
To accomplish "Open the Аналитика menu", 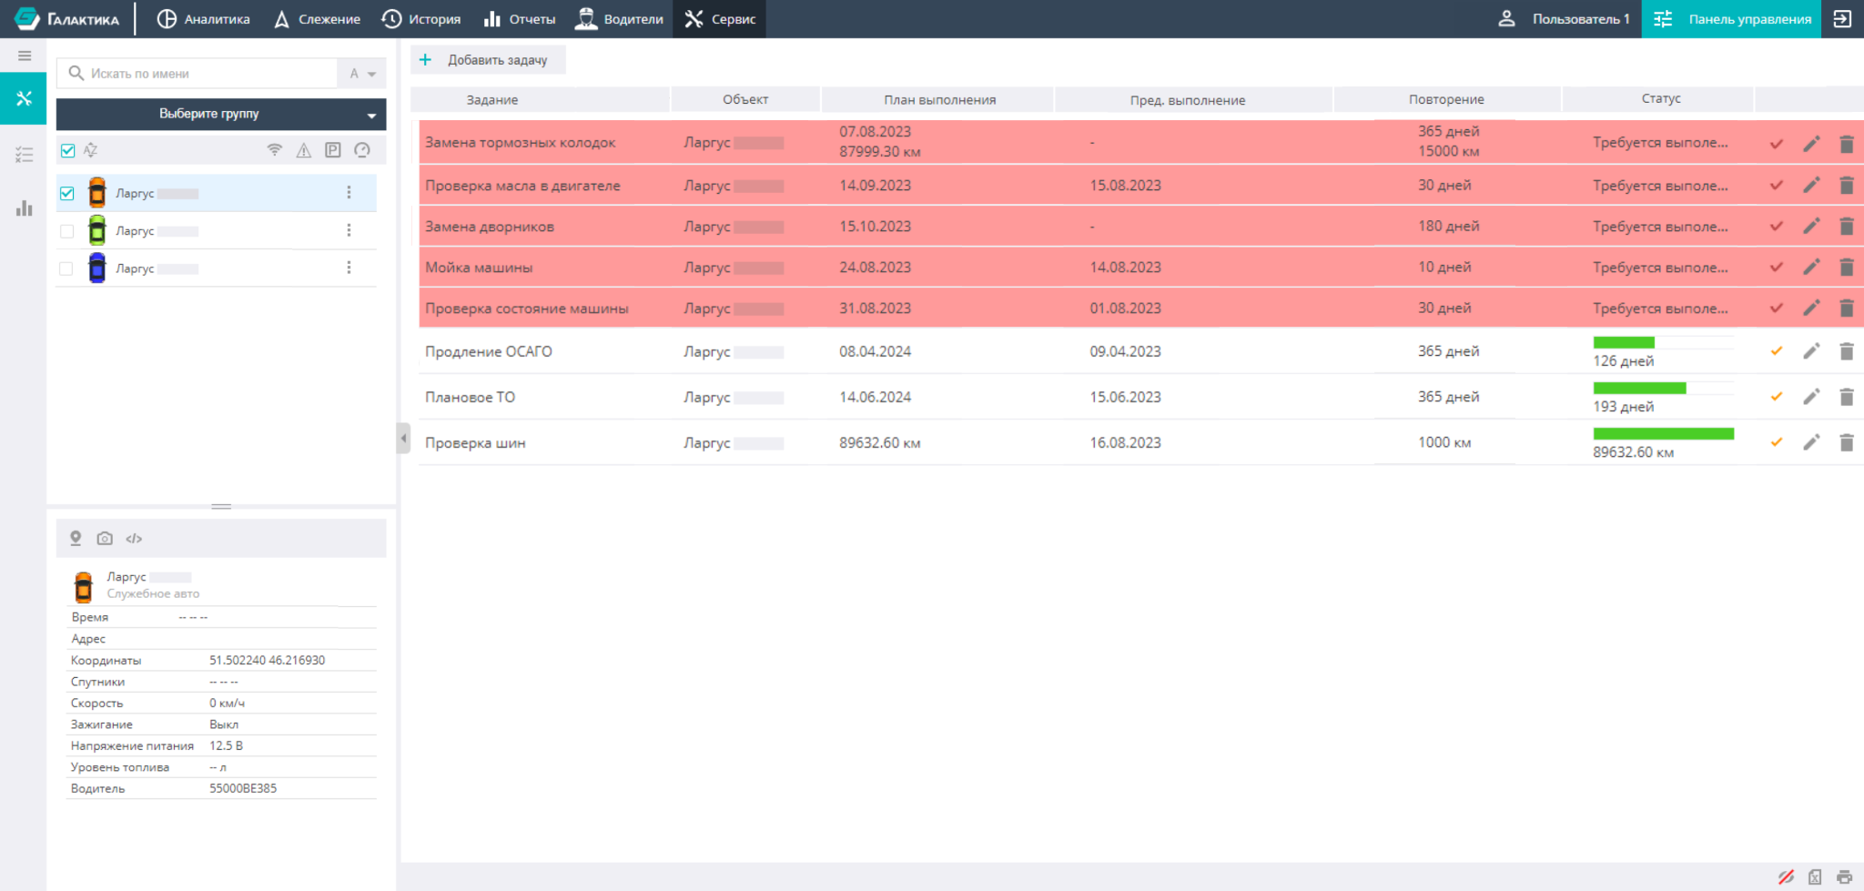I will (x=203, y=19).
